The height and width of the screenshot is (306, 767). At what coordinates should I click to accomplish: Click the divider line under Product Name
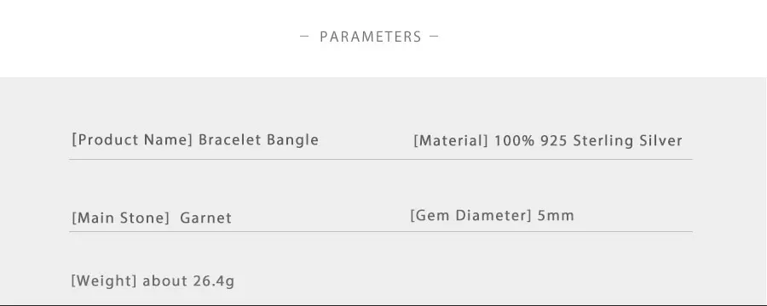[381, 160]
